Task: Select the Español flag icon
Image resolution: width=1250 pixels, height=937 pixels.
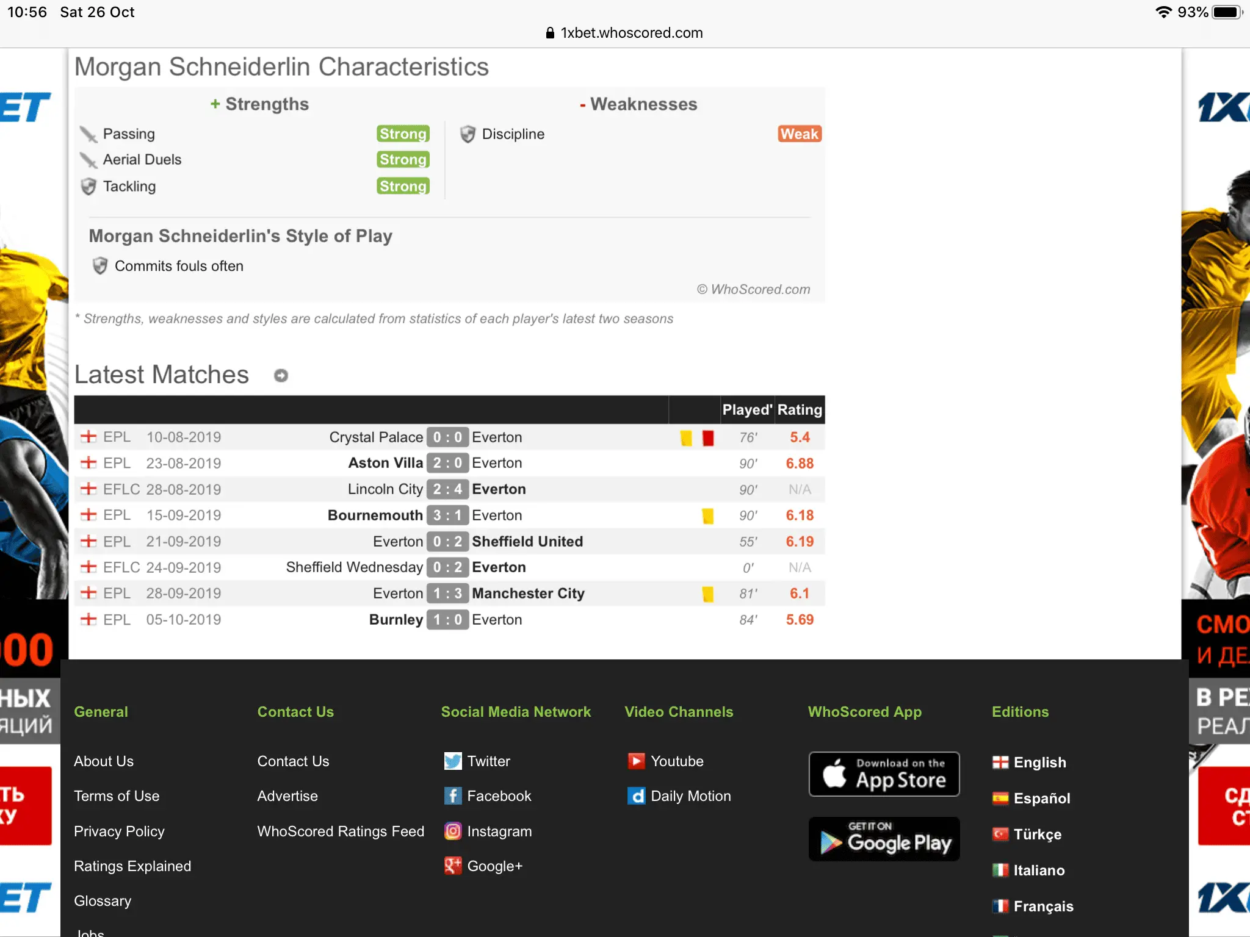Action: [1000, 799]
